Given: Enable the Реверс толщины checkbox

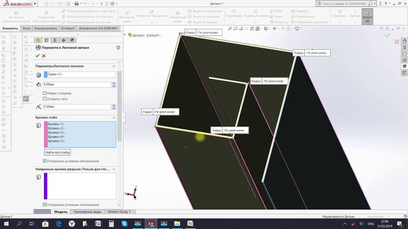Looking at the screenshot, I should click(45, 93).
